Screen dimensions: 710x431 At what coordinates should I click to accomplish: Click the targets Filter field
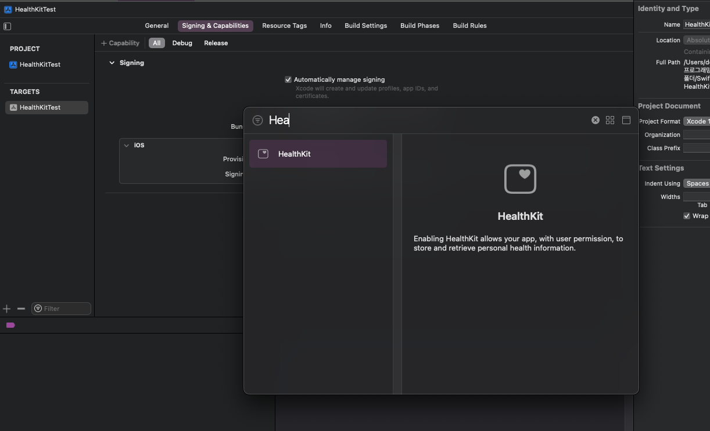click(x=61, y=309)
